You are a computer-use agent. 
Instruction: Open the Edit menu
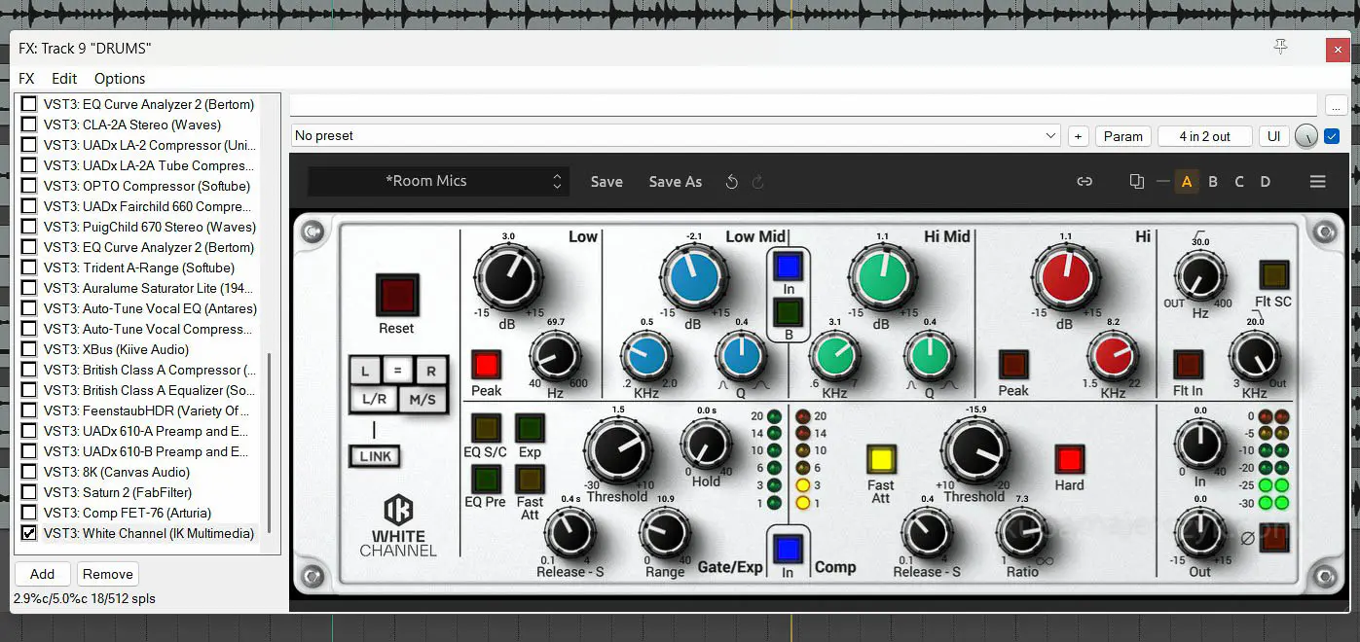(x=64, y=79)
